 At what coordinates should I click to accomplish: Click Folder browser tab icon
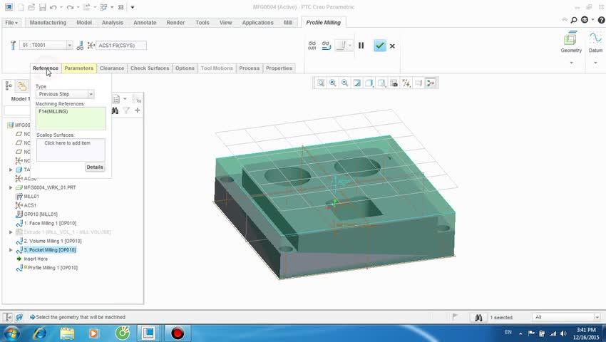pos(21,85)
